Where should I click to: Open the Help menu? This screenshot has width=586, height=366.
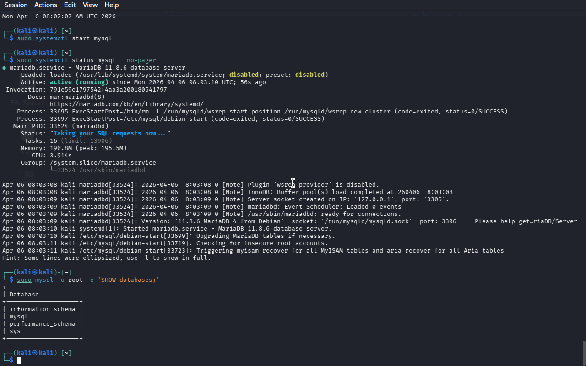pyautogui.click(x=111, y=5)
